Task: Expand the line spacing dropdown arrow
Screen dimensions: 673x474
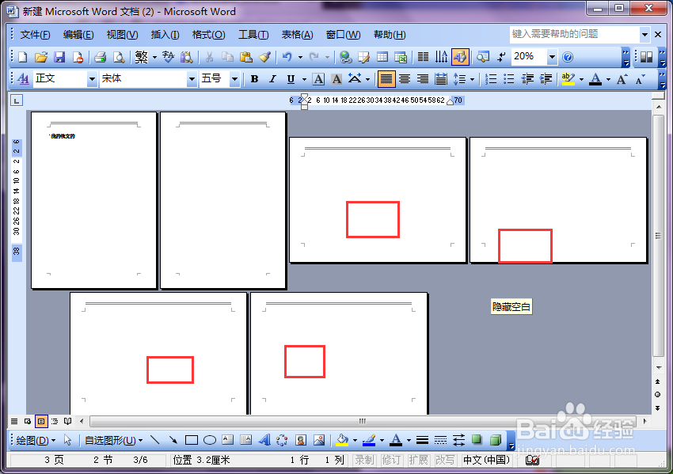Action: (472, 79)
